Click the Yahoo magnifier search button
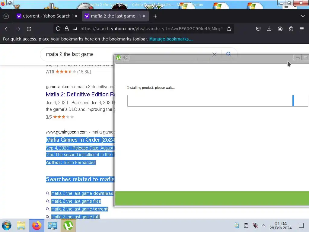Screen dimensions: 309x232 229,54
